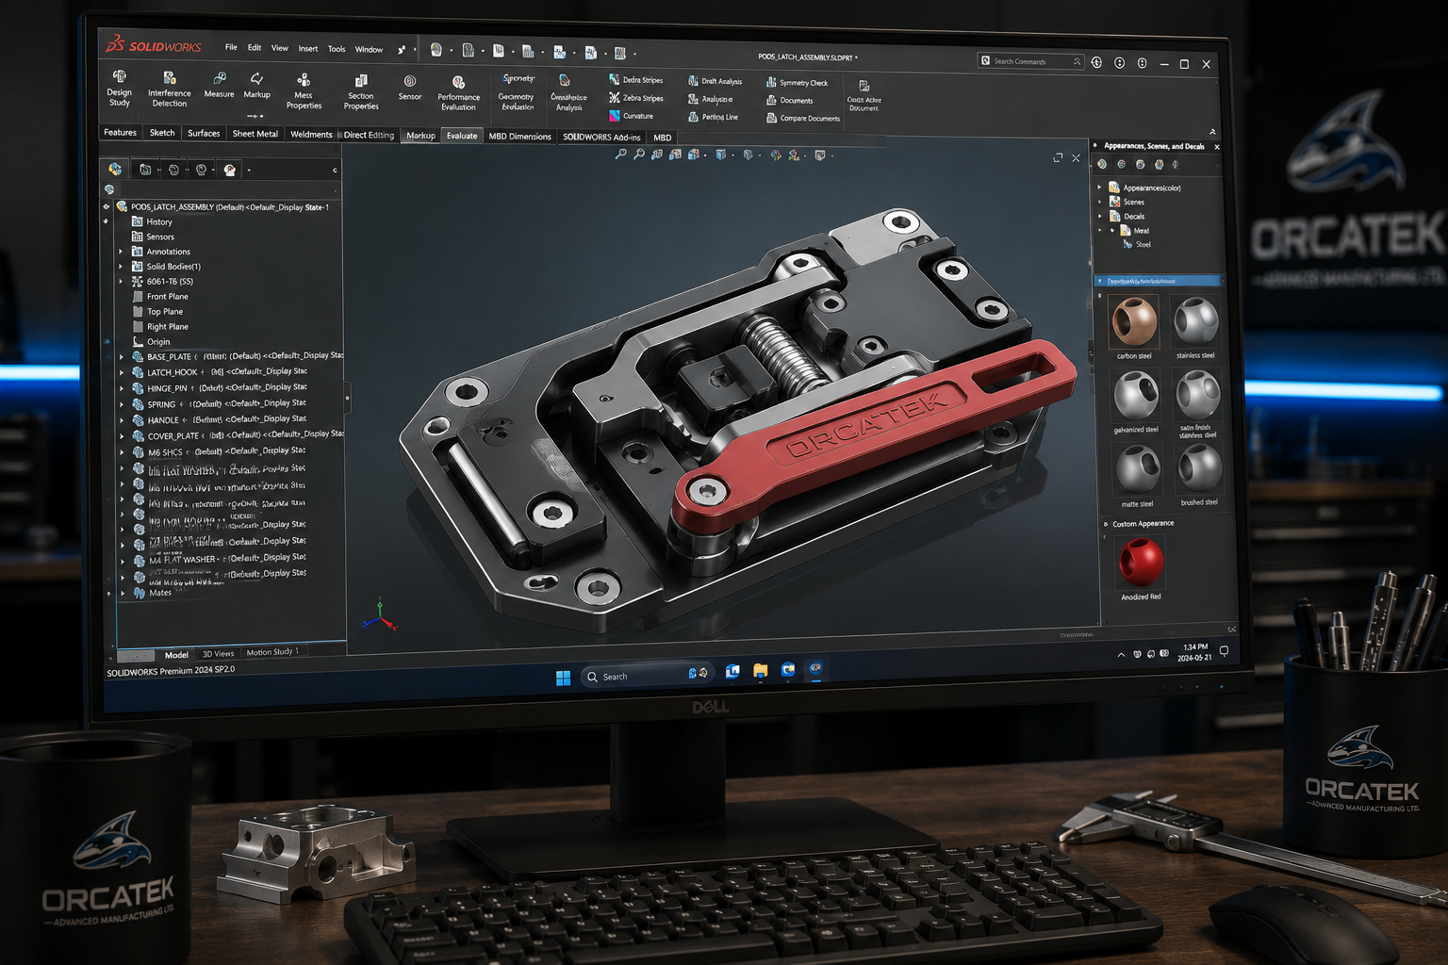Image resolution: width=1448 pixels, height=965 pixels.
Task: Select the M4 FLAT WASHER row
Action: tap(220, 559)
